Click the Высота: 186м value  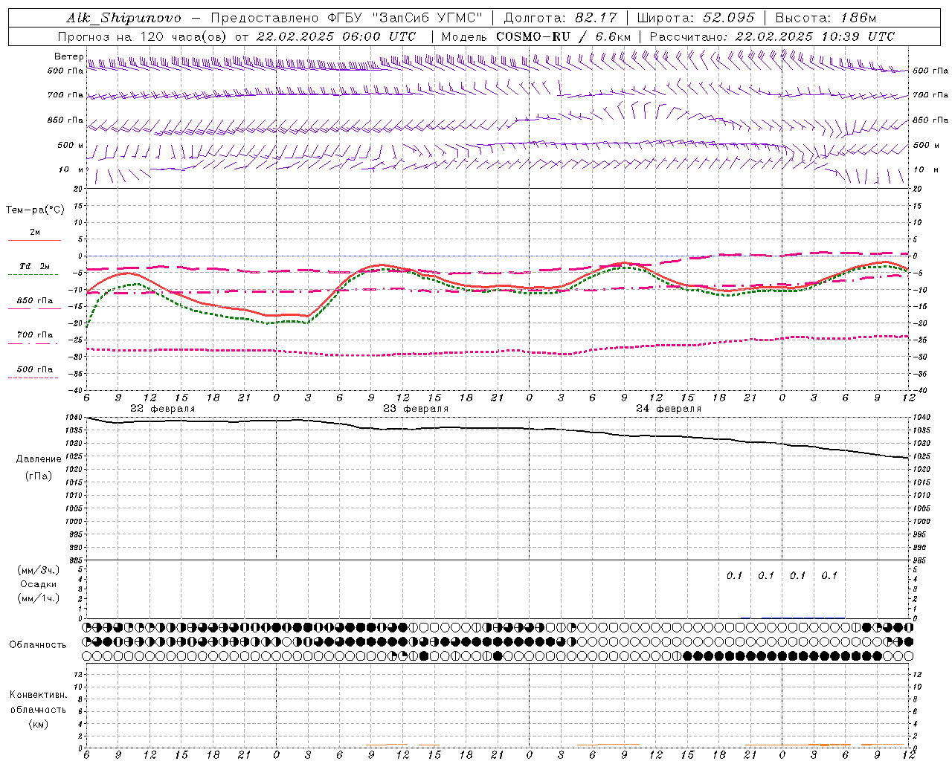click(826, 18)
